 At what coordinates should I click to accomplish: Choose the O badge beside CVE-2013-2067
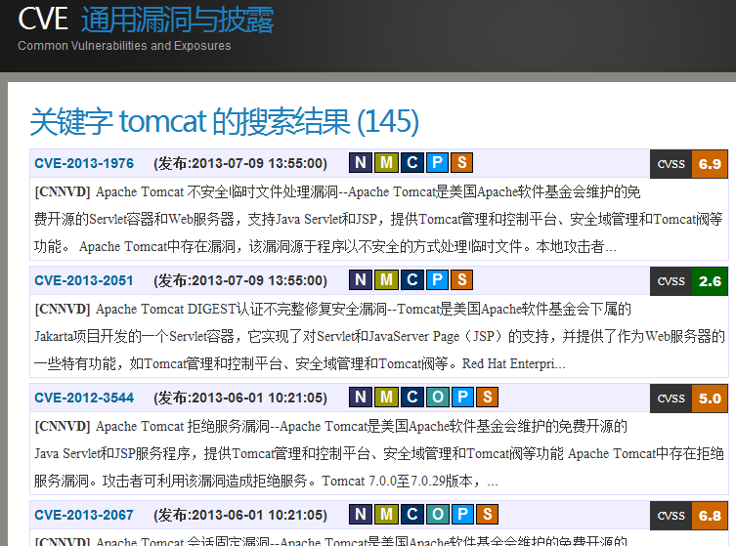tap(438, 515)
